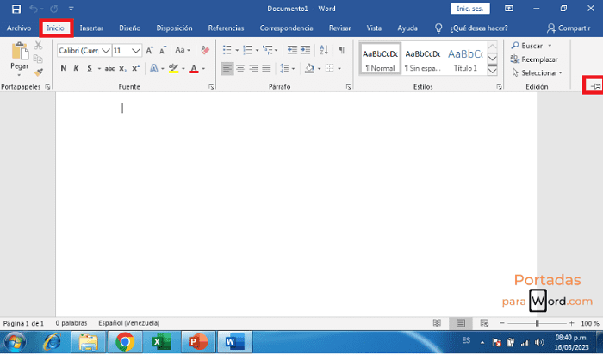Click the zoom slider in status bar
The image size is (603, 355).
pos(538,323)
